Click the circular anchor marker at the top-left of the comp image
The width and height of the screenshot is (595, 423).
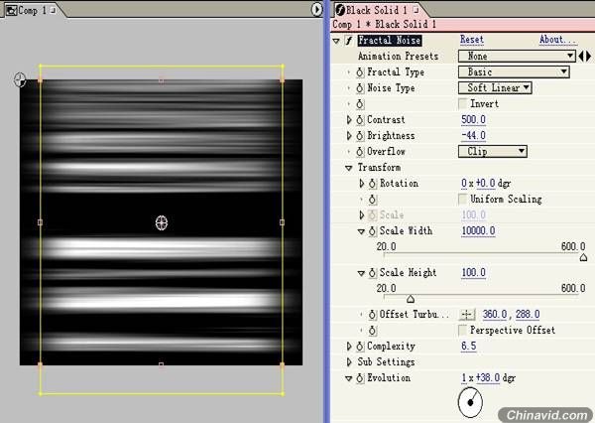pos(20,79)
